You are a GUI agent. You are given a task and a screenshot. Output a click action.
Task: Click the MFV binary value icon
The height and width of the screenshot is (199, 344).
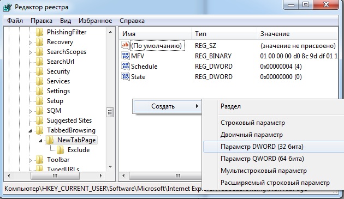[126, 56]
